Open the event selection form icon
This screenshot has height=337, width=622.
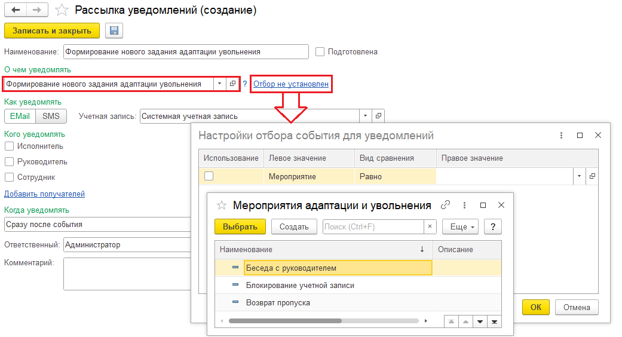233,84
